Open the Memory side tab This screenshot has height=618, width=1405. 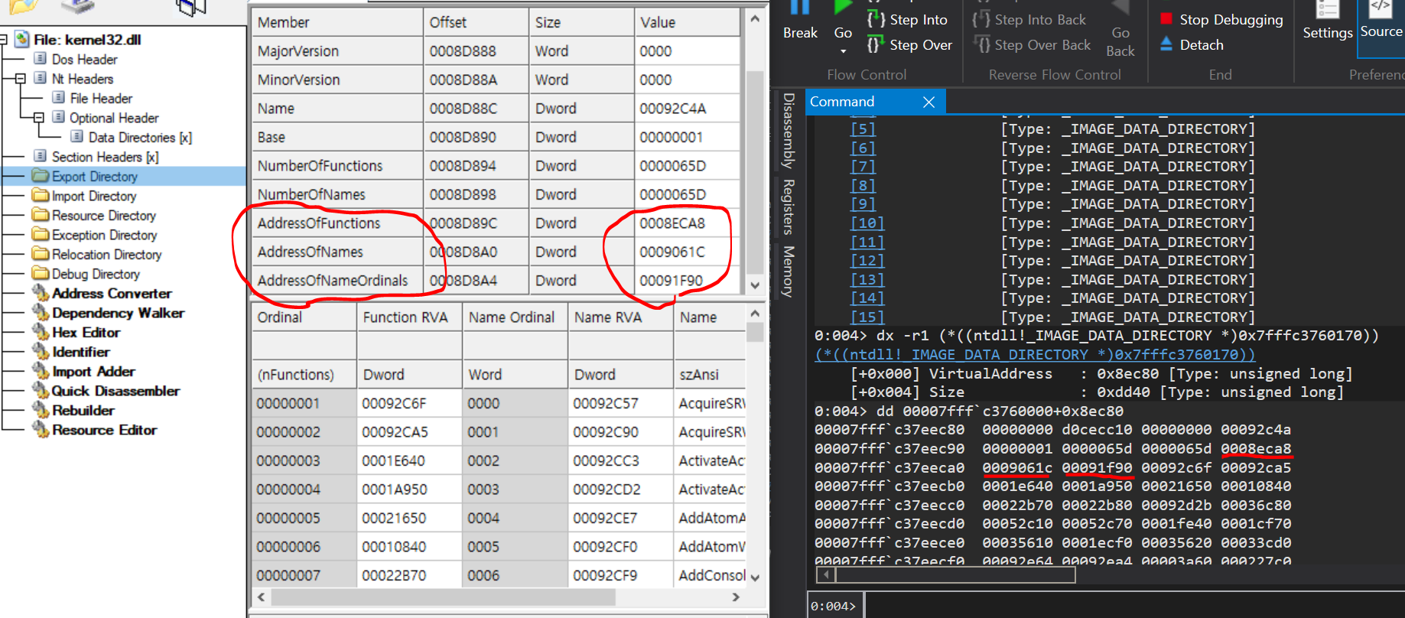coord(789,271)
